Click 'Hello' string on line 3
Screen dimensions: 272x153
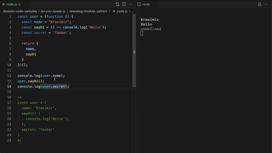click(95, 27)
